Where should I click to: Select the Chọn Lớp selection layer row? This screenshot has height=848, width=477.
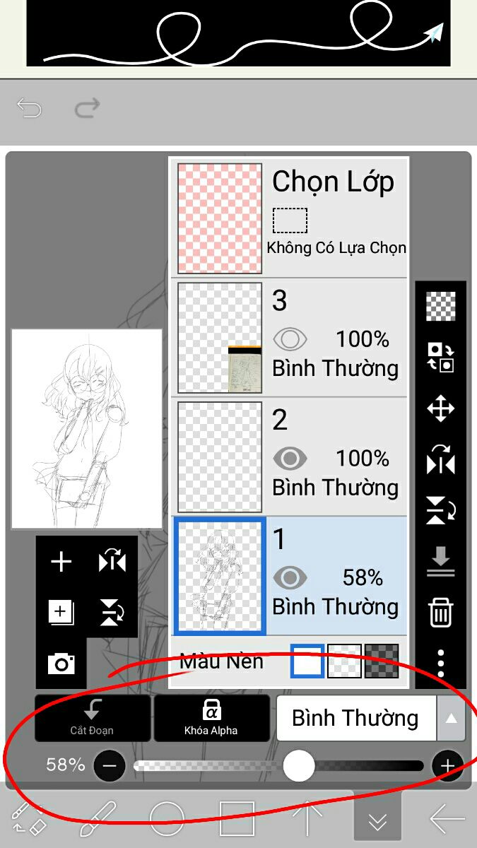pyautogui.click(x=290, y=218)
